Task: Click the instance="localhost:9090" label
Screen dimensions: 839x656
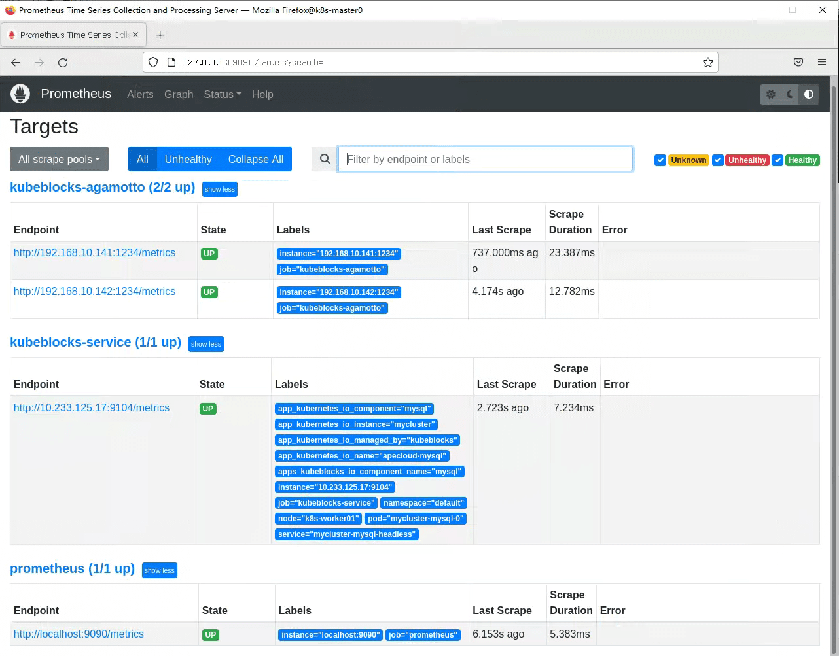Action: coord(330,635)
